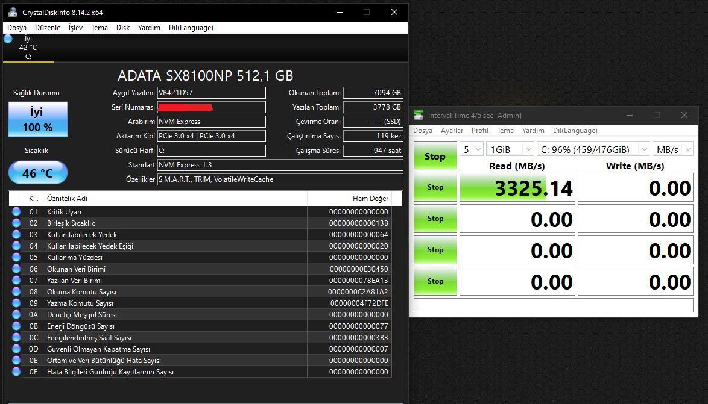
Task: Click status orb for Denetçi Meşgul Süresi row
Action: pos(16,314)
